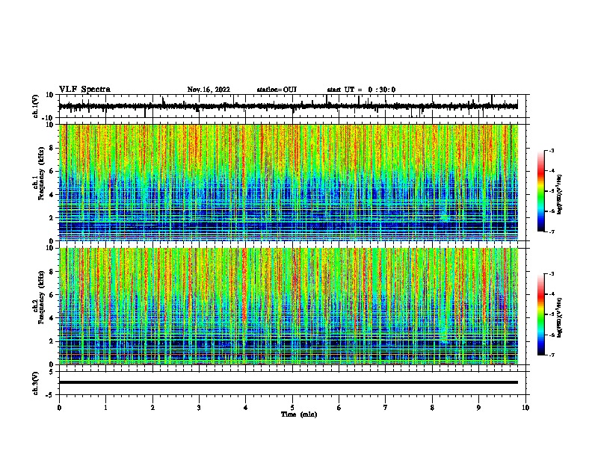
Task: Click the 'ch.1(V)' waveform axis label
Action: (x=36, y=106)
